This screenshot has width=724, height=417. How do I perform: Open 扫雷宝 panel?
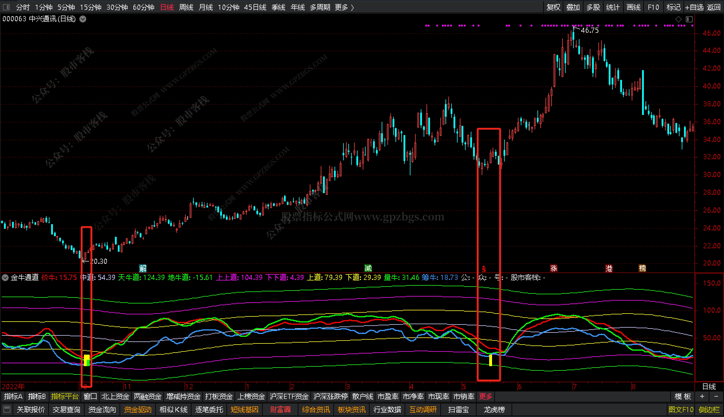(458, 410)
